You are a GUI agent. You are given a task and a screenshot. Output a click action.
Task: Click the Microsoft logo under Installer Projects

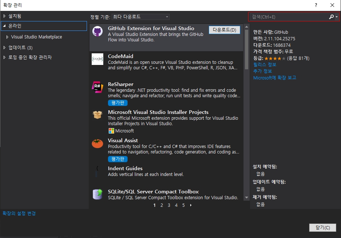point(111,131)
